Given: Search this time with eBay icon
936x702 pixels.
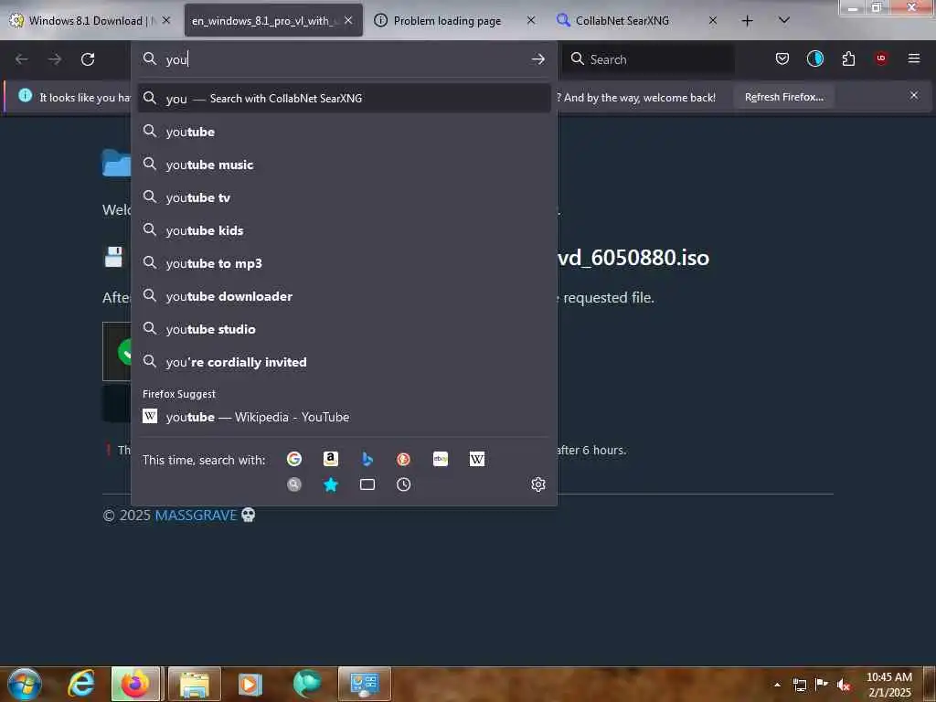Looking at the screenshot, I should (x=441, y=459).
